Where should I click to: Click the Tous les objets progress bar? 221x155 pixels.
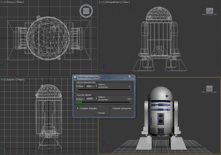tap(103, 102)
